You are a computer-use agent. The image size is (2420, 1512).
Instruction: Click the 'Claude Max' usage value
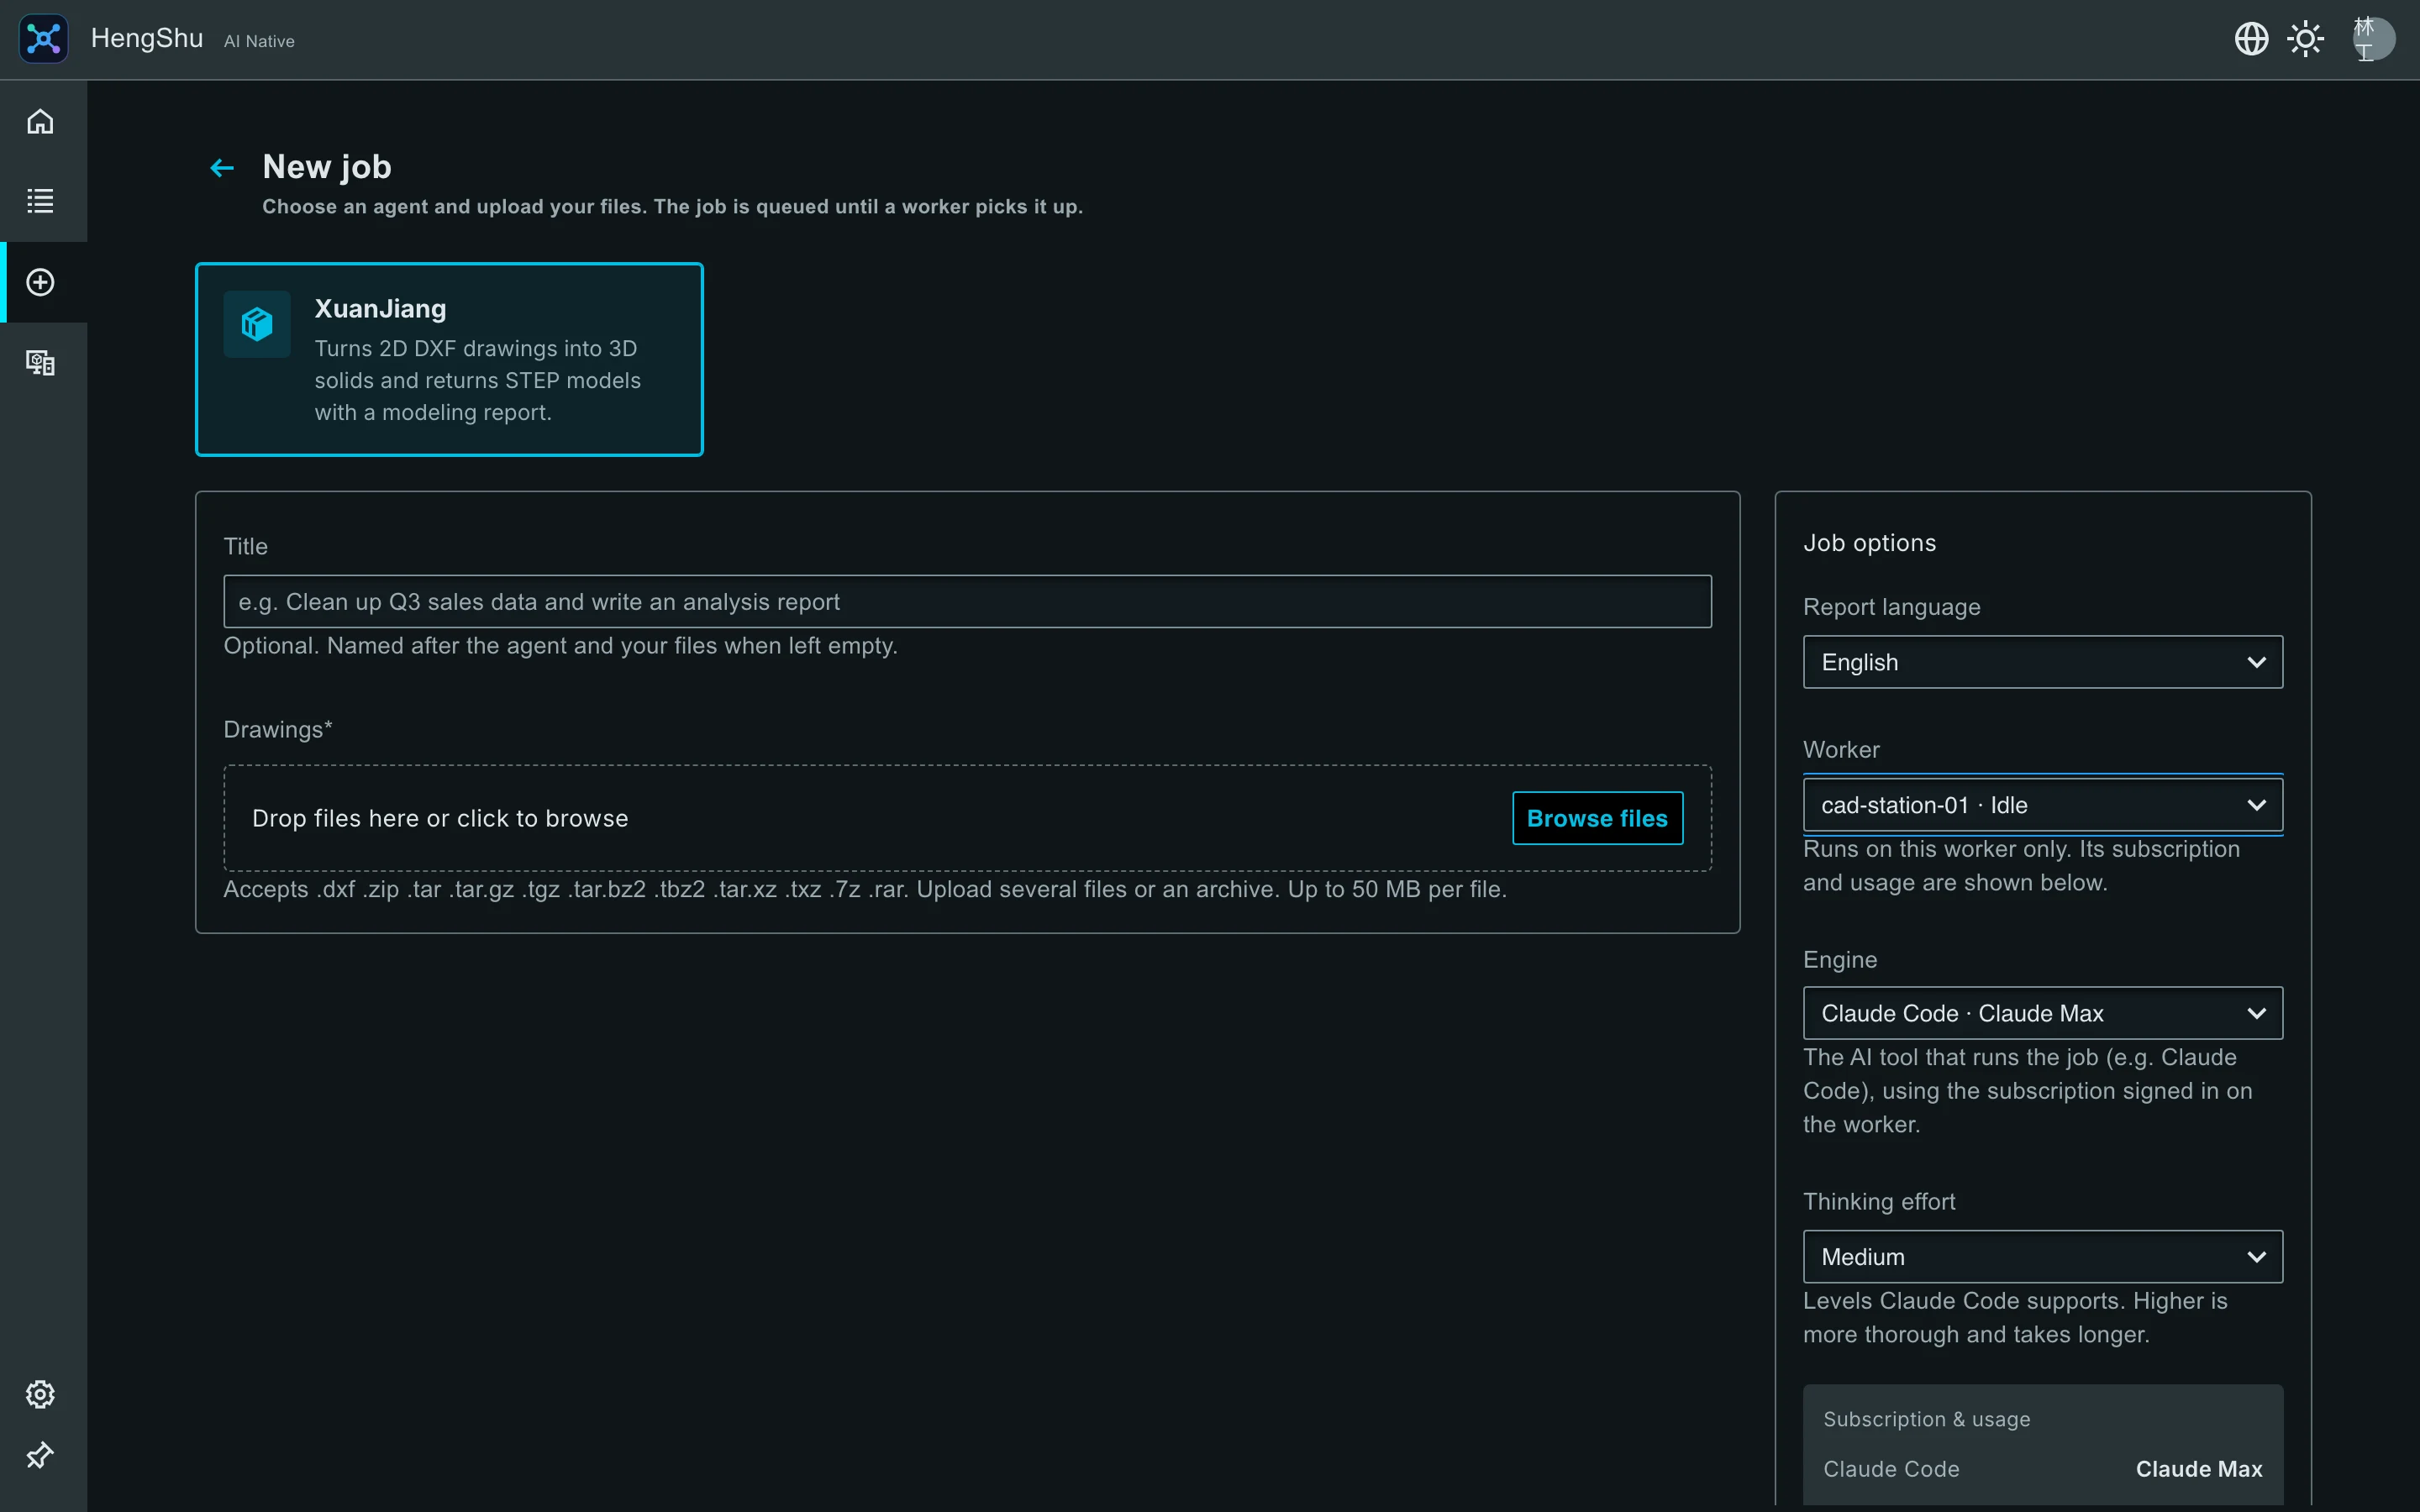[2199, 1469]
